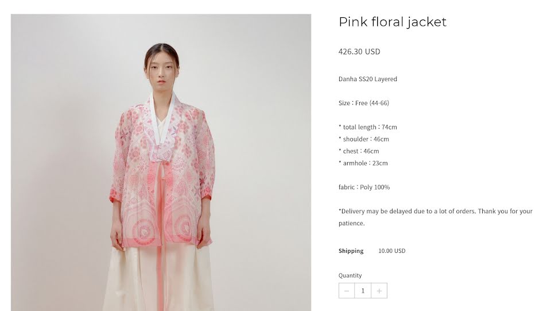Click the chest 46cm measurement
551x311 pixels.
pos(359,151)
